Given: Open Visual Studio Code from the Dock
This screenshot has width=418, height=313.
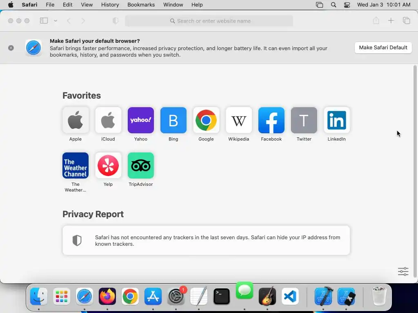Looking at the screenshot, I should point(290,296).
